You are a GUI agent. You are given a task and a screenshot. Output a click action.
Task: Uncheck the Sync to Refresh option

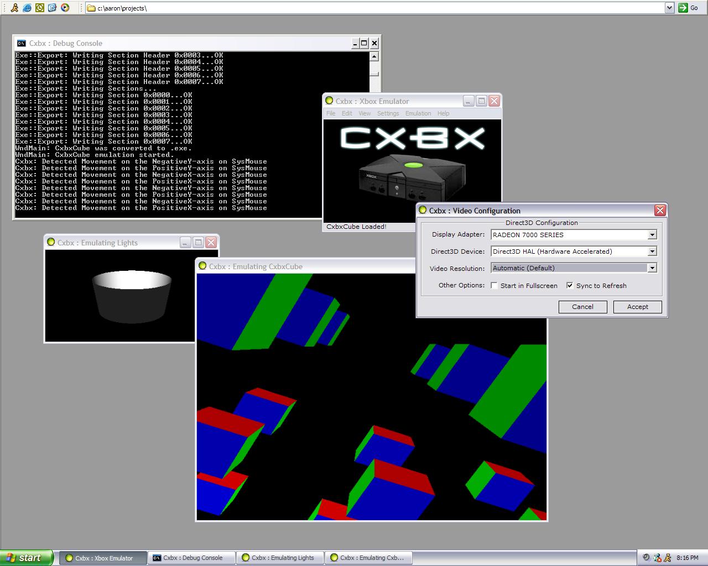(570, 285)
